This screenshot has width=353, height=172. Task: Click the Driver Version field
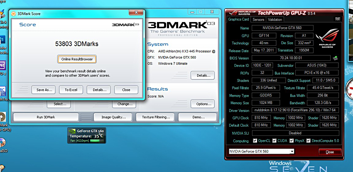[295, 111]
